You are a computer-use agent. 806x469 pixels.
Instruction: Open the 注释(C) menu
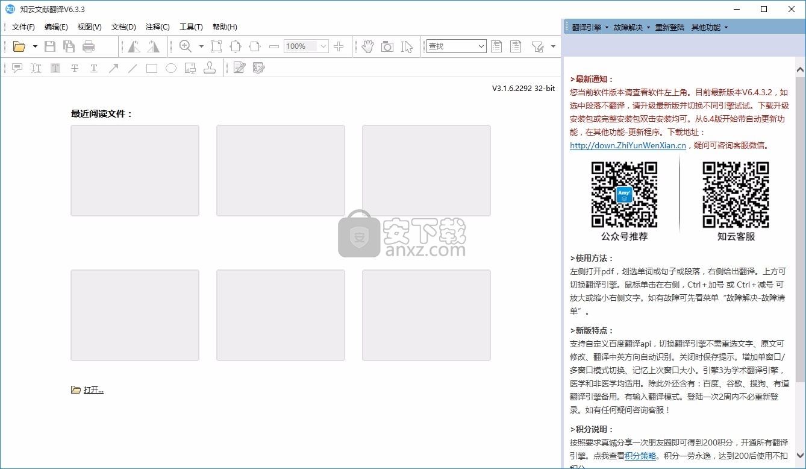[x=158, y=27]
